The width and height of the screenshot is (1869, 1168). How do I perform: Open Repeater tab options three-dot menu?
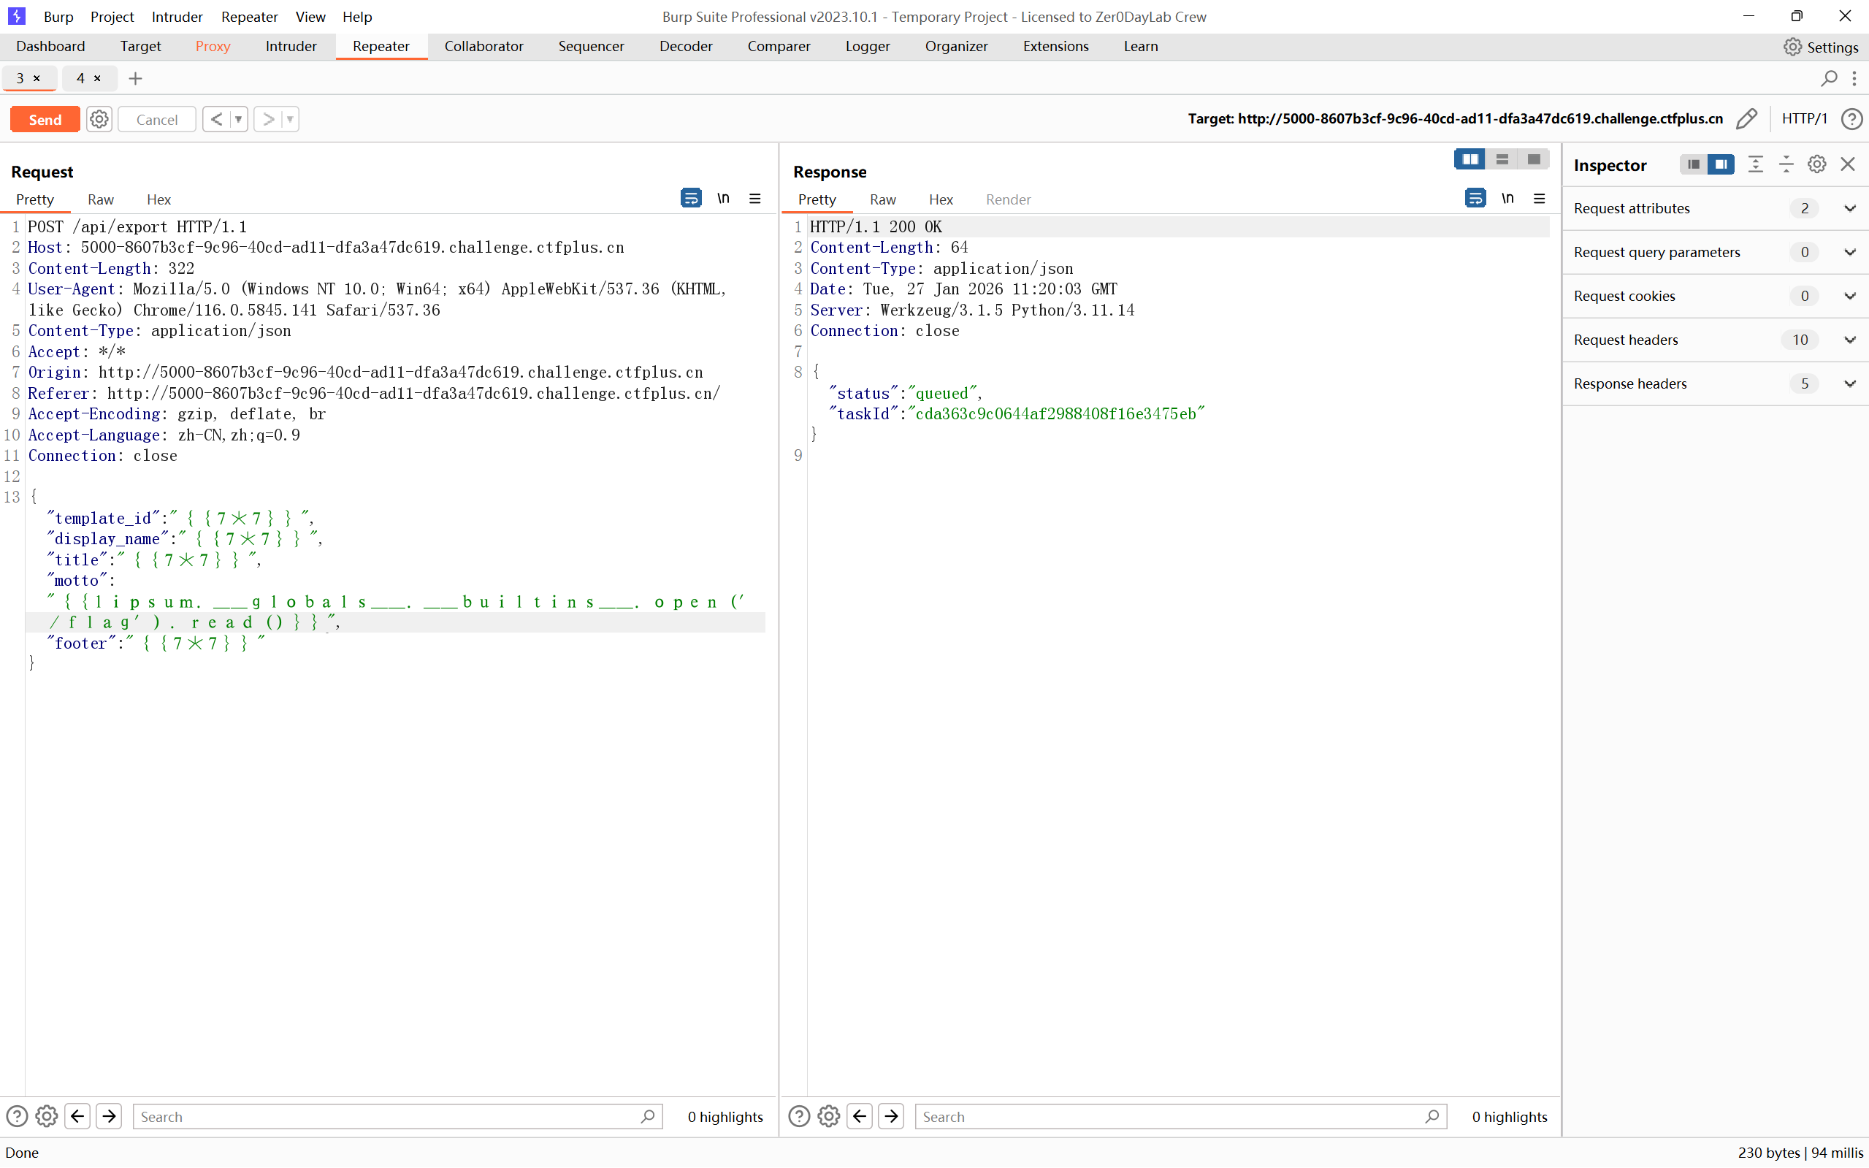click(x=1854, y=78)
